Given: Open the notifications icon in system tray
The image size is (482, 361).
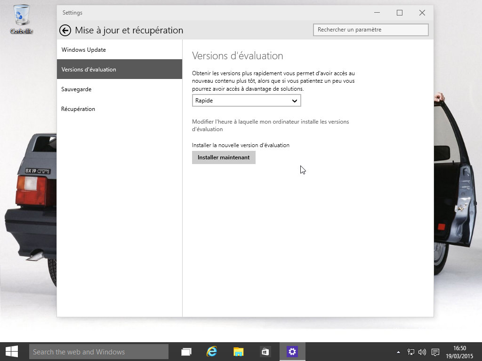Looking at the screenshot, I should pyautogui.click(x=435, y=351).
